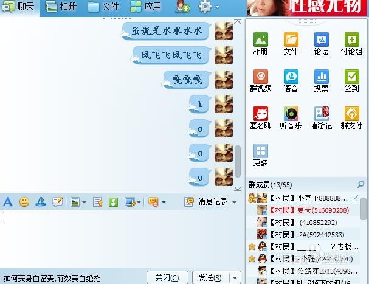Click the member list scrollbar thumb
This screenshot has height=284, width=369.
[x=364, y=209]
